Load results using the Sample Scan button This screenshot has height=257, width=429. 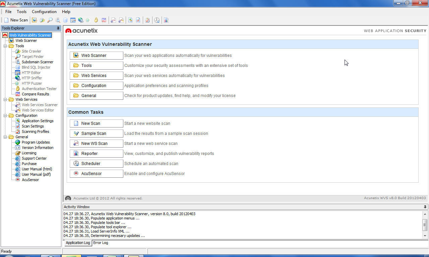click(96, 133)
